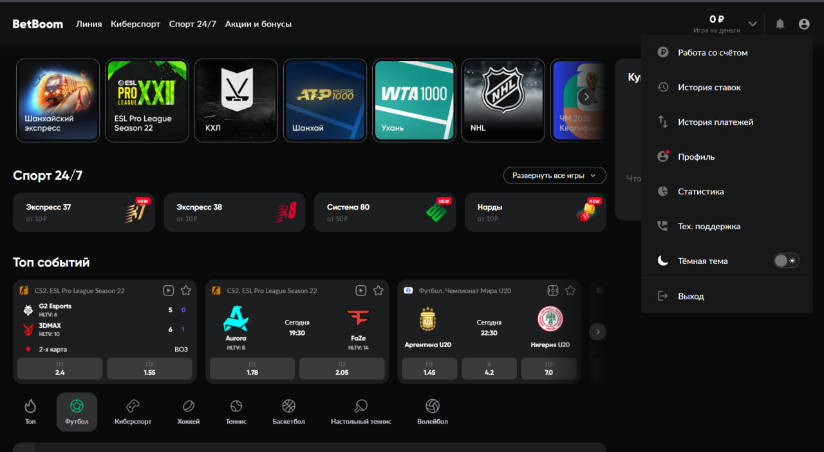This screenshot has width=824, height=452.
Task: Bet П2 1.55 on 3DMAX
Action: tap(149, 369)
